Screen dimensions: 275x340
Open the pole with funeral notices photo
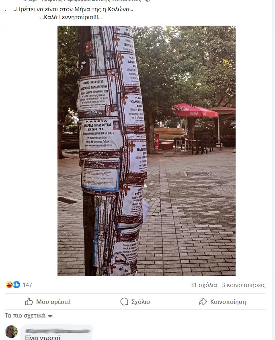pyautogui.click(x=146, y=151)
